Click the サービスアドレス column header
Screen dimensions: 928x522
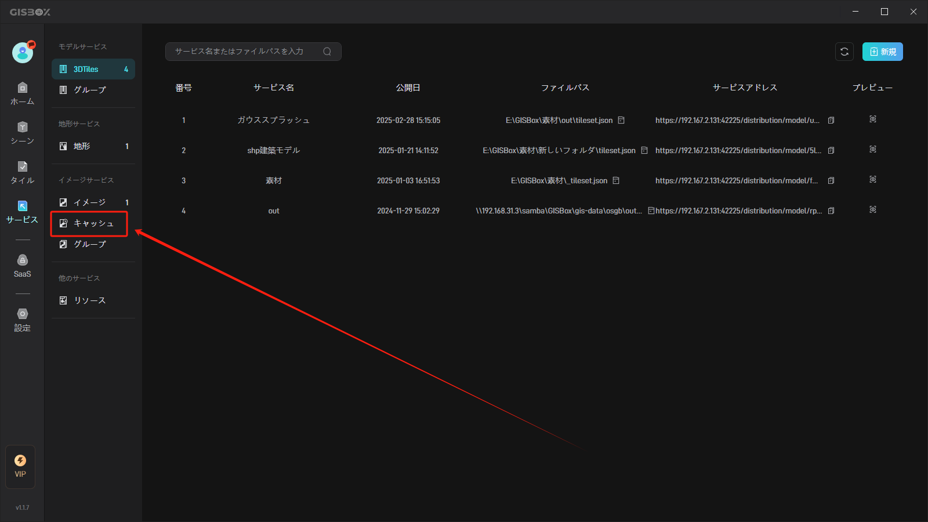(745, 88)
